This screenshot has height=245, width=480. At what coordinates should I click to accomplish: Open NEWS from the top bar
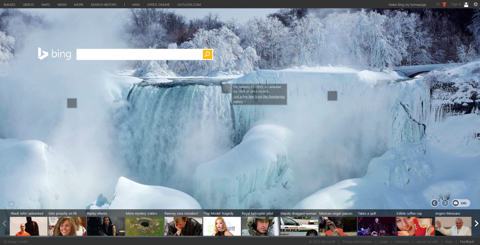(x=62, y=4)
